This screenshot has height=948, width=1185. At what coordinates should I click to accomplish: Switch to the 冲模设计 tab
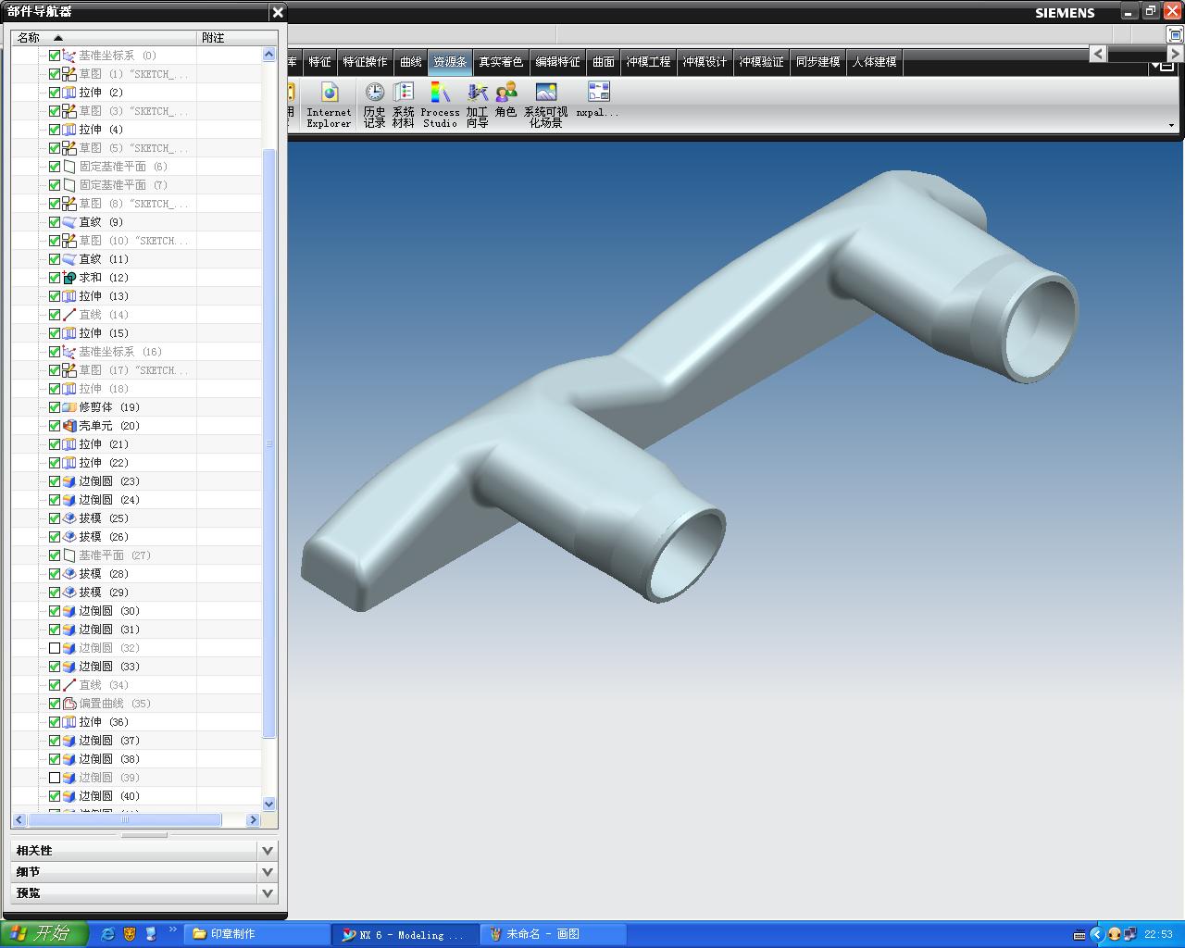(705, 62)
